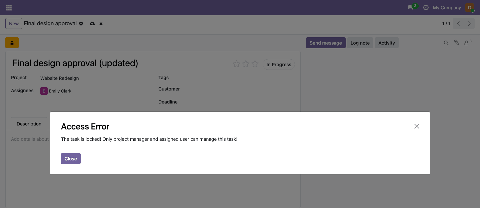480x208 pixels.
Task: Open the My Company switcher
Action: pyautogui.click(x=447, y=8)
